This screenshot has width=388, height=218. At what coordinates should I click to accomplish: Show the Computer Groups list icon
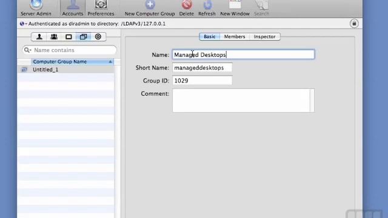(x=84, y=37)
